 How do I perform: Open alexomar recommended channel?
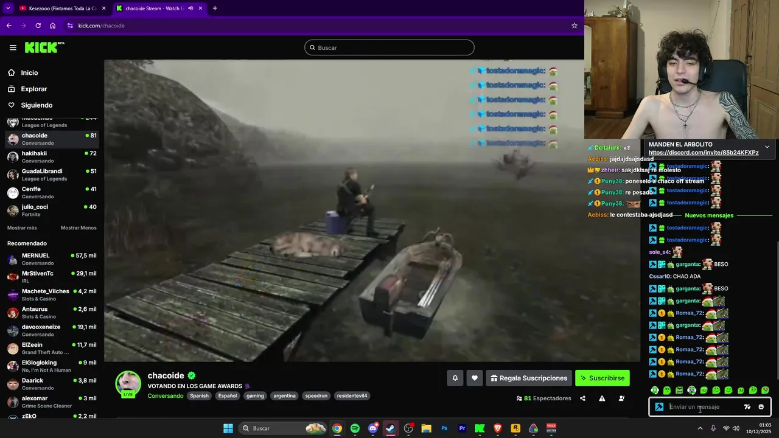(52, 401)
